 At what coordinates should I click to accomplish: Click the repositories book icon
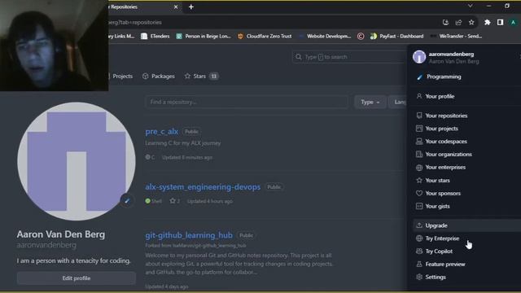pos(419,116)
